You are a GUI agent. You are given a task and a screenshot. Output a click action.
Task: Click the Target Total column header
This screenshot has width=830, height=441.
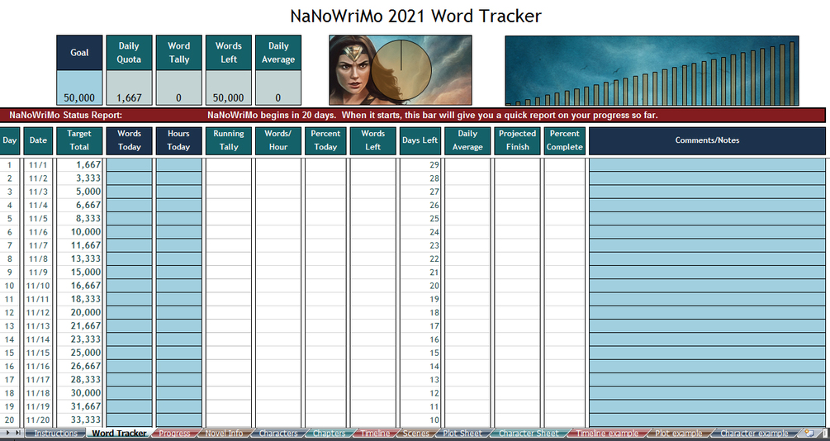pos(79,140)
